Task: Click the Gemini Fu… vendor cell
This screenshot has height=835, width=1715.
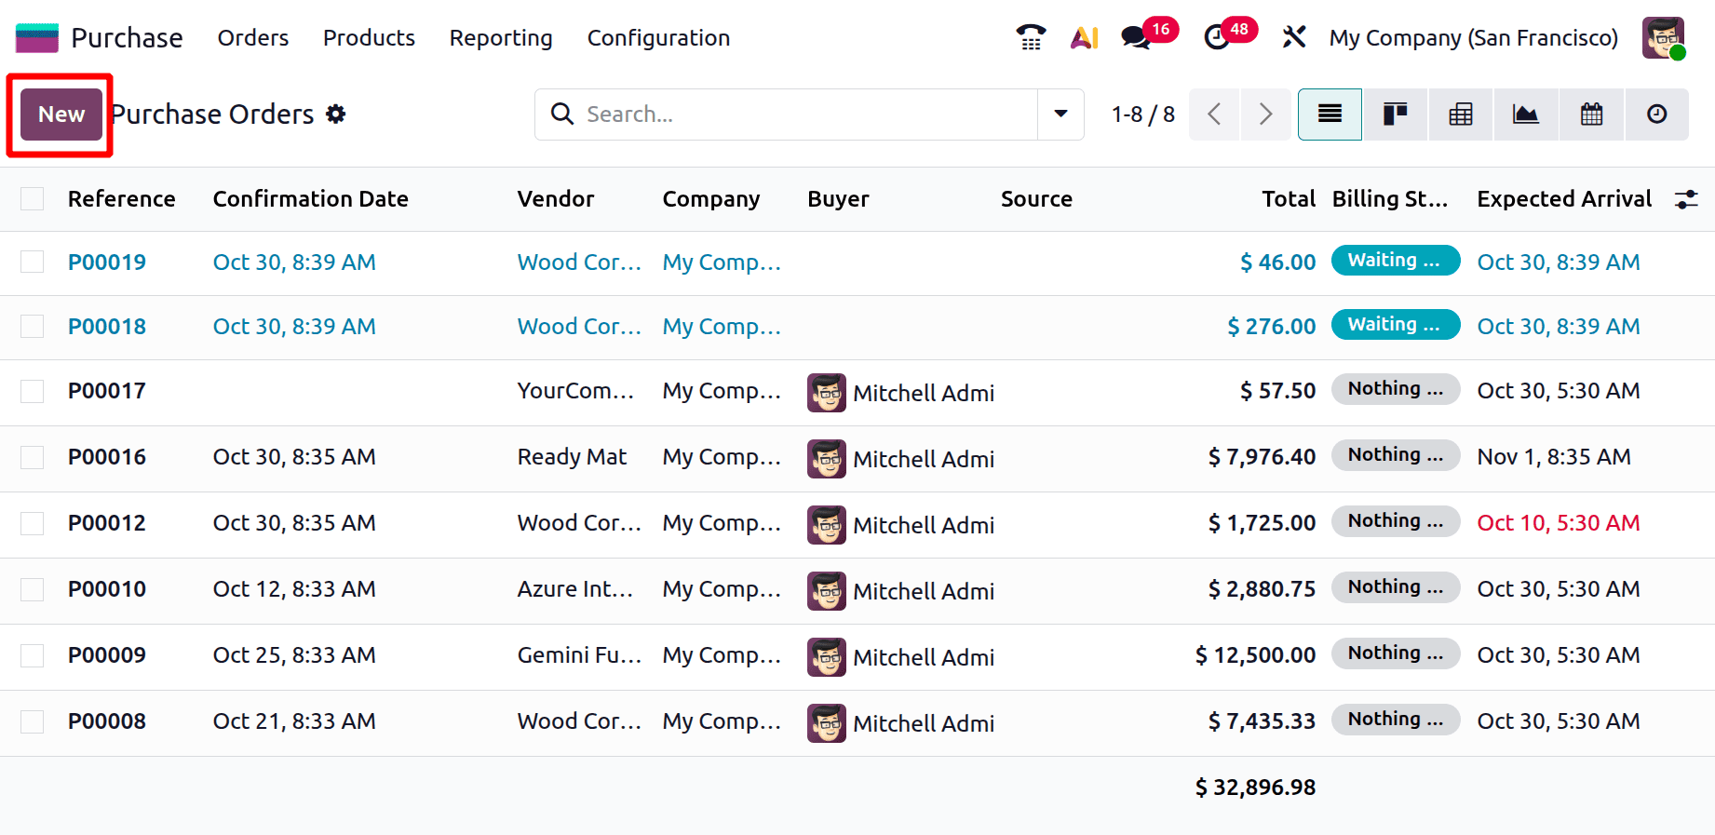Action: [579, 655]
